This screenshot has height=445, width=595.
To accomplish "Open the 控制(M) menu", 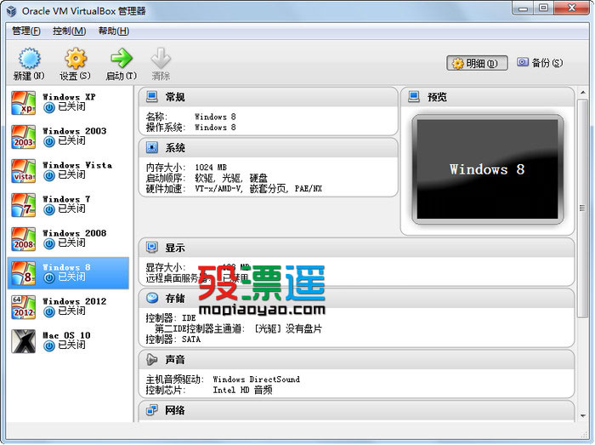I will [x=70, y=31].
